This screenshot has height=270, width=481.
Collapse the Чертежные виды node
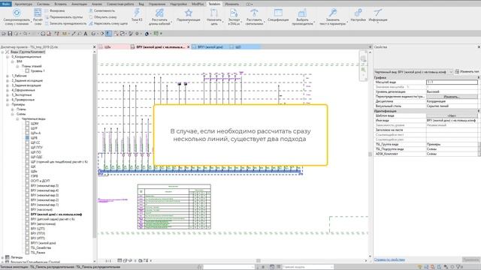pos(17,118)
